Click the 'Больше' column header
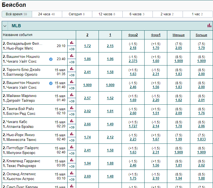This screenshot has width=213, height=188. point(201,35)
